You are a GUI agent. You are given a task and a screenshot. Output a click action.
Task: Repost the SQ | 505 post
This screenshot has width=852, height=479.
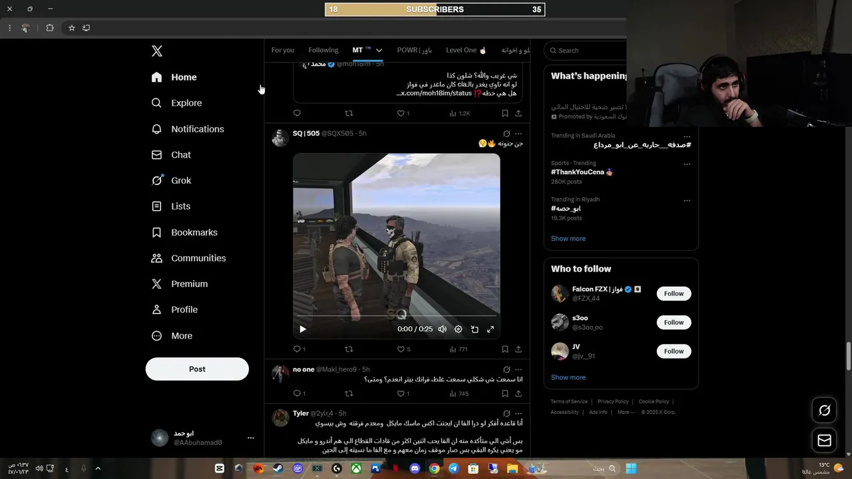(x=349, y=349)
